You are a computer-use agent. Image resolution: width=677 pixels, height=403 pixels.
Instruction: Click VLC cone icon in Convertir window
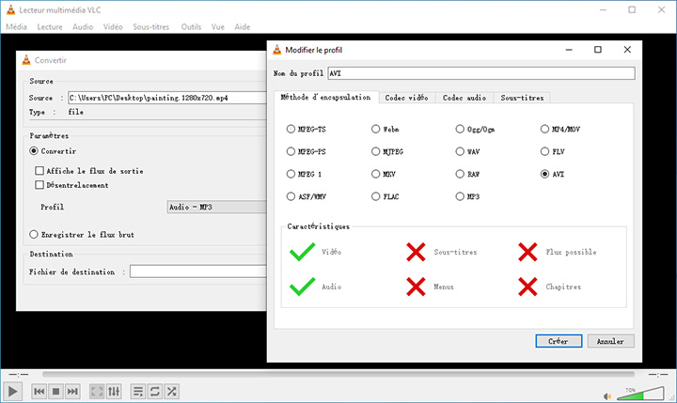click(x=26, y=60)
